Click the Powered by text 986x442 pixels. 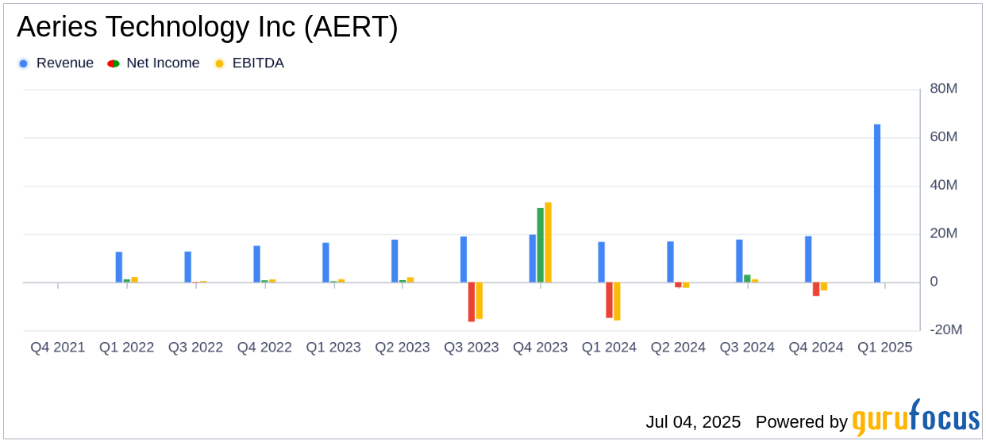[x=802, y=422]
